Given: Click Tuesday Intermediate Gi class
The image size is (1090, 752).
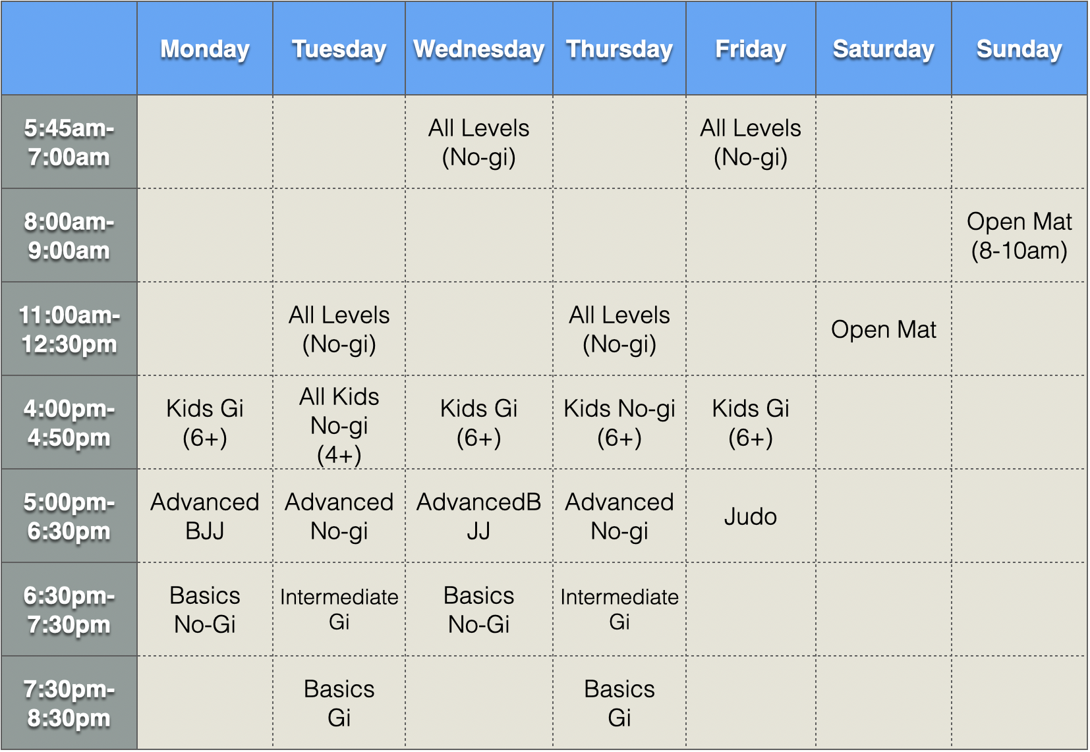Looking at the screenshot, I should click(339, 610).
